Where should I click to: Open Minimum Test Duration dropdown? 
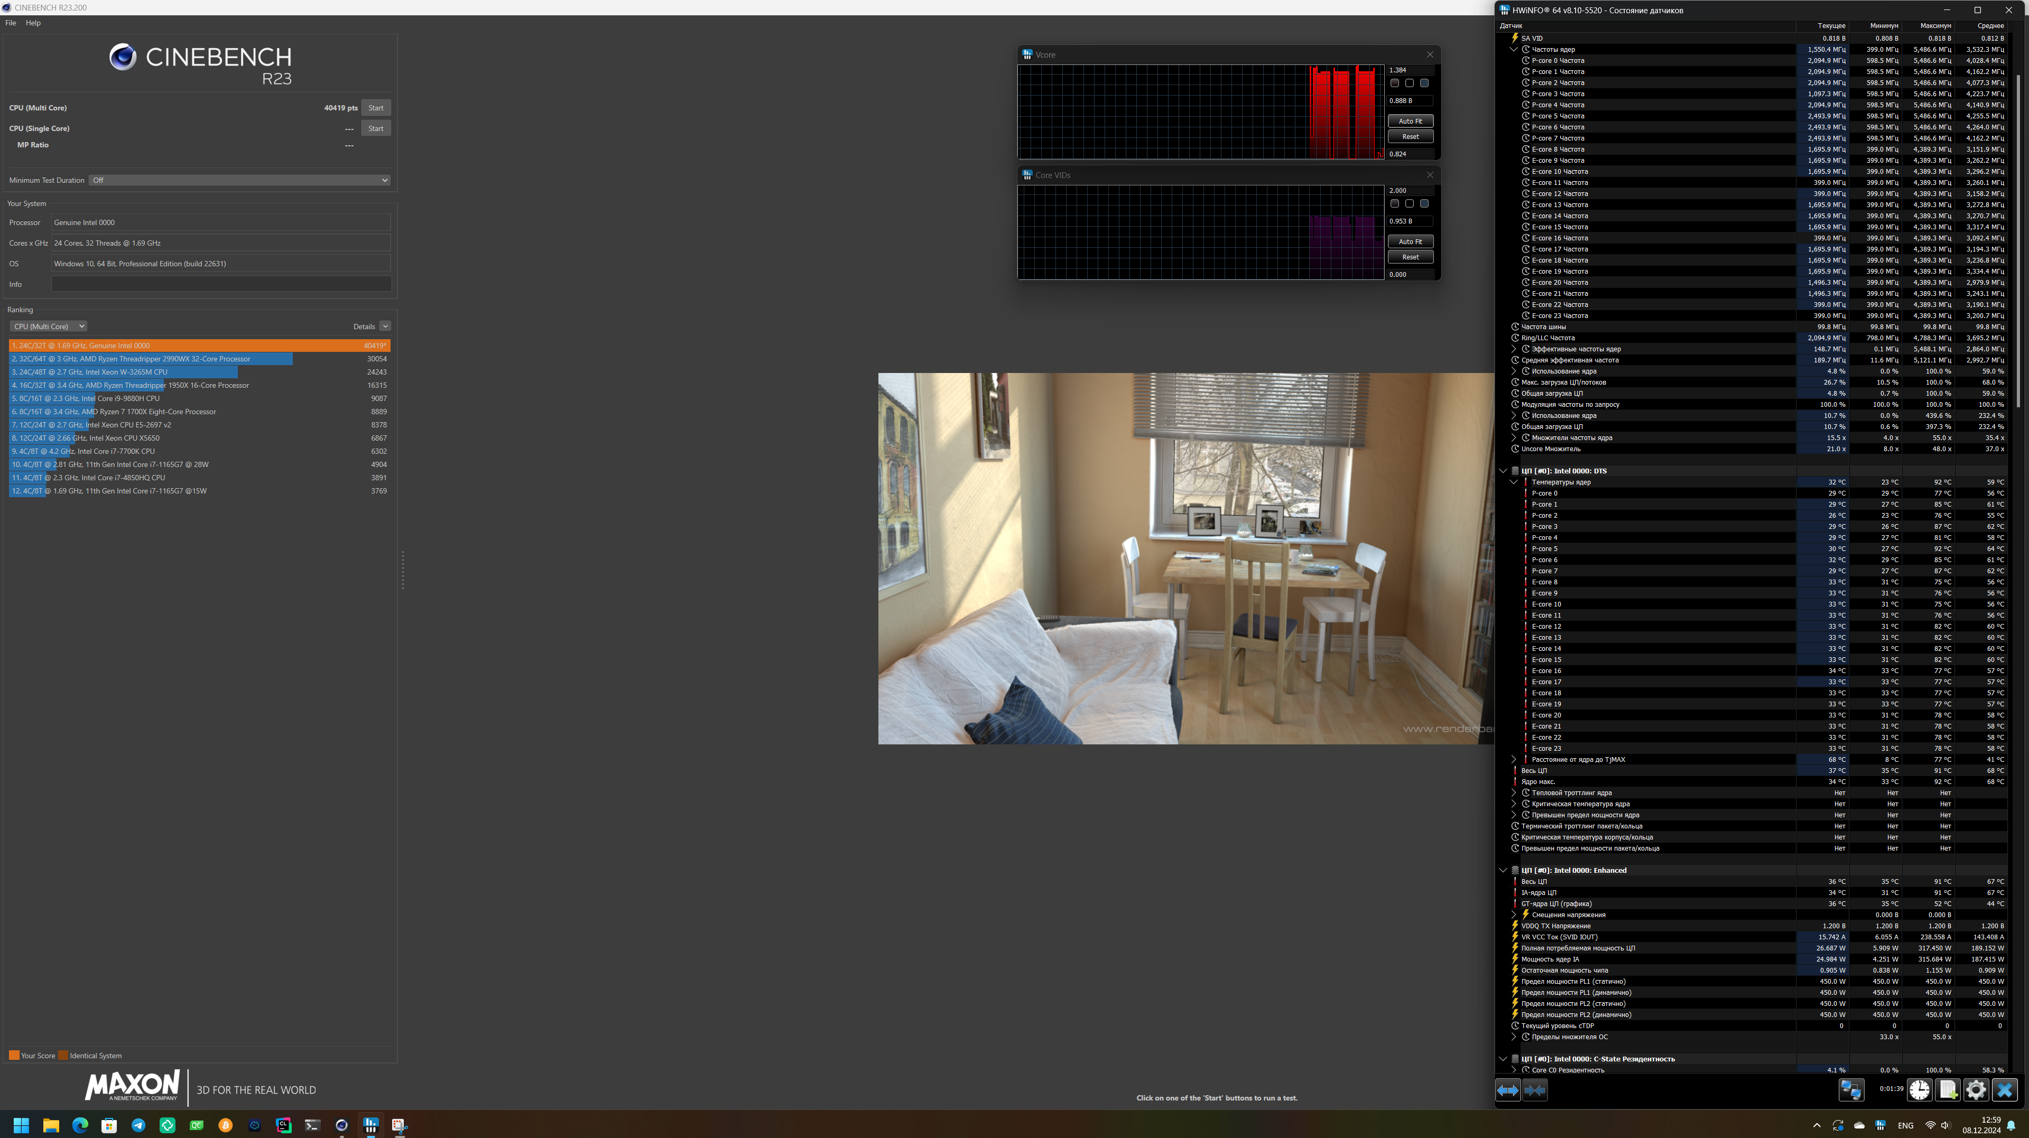pos(239,180)
